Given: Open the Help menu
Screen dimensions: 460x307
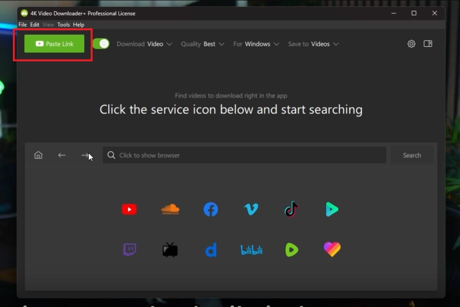Looking at the screenshot, I should 79,24.
